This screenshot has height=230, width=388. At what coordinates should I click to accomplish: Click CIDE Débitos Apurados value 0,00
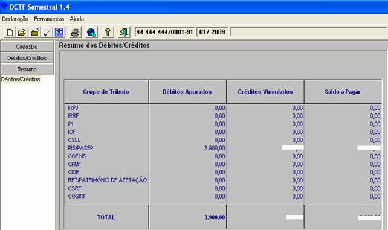tap(220, 172)
